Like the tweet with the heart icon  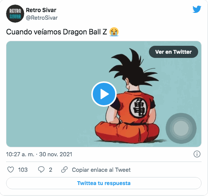tap(11, 170)
